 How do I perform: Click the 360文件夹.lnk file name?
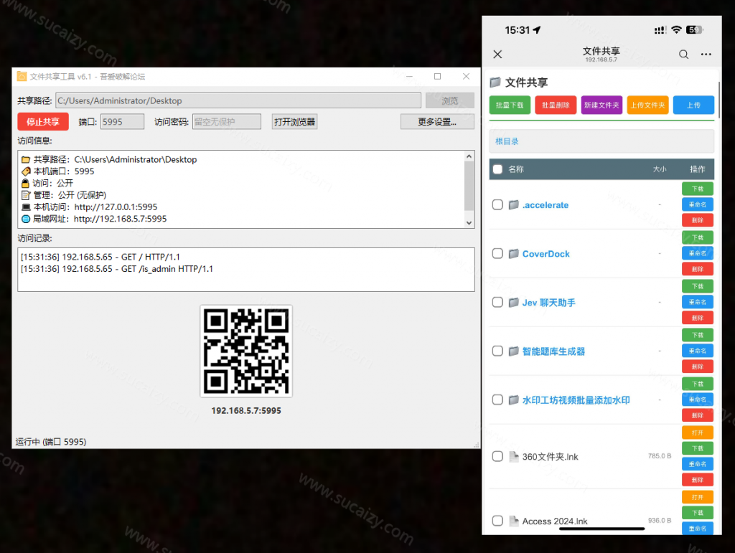click(551, 457)
